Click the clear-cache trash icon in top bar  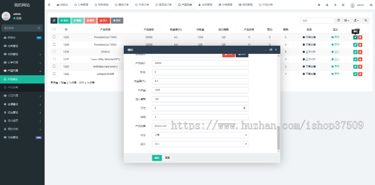pos(327,5)
